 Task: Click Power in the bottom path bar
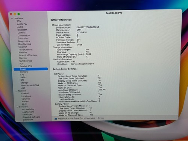coord(101,118)
